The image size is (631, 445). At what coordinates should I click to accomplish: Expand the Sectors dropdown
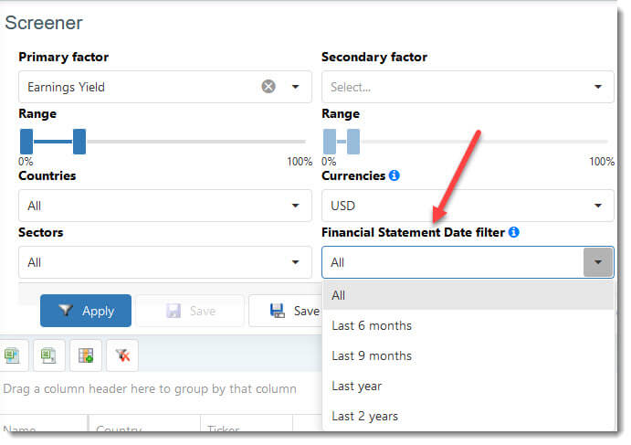point(165,262)
